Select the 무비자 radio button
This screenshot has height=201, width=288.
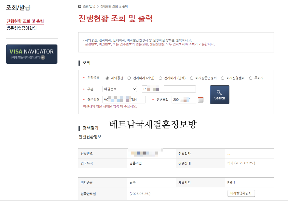250,78
